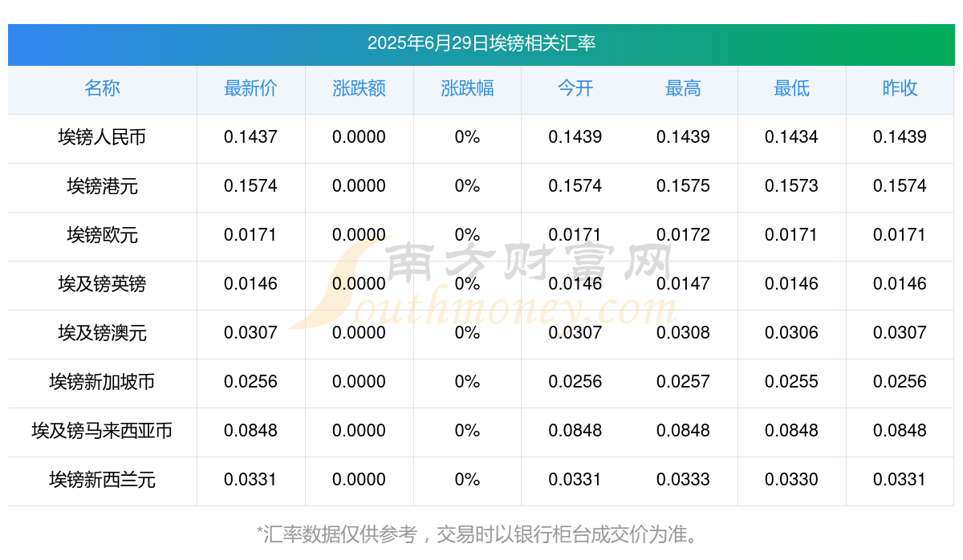Click 埃镑人民币 涨跌幅 cell 0%
Viewport: 963px width, 560px height.
click(x=467, y=137)
